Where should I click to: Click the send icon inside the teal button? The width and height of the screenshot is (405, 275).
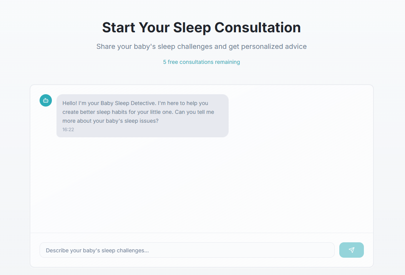click(x=351, y=250)
